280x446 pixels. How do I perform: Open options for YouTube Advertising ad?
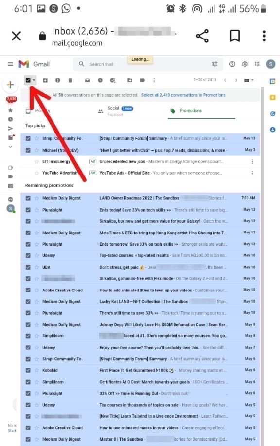[252, 173]
